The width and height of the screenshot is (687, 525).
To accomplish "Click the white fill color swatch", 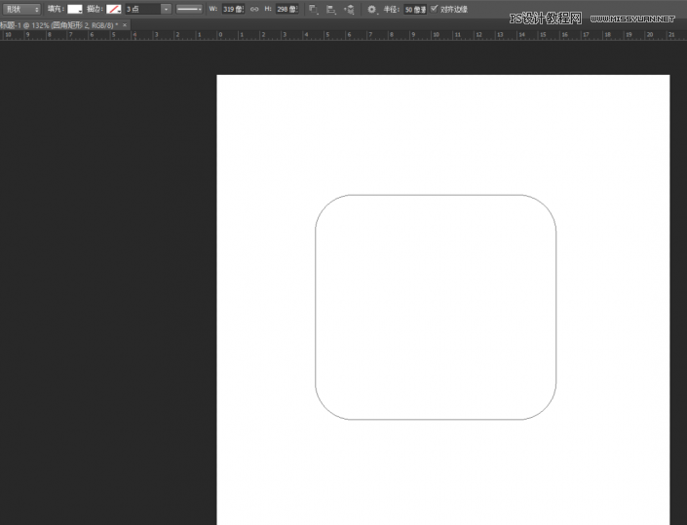I will pyautogui.click(x=74, y=8).
